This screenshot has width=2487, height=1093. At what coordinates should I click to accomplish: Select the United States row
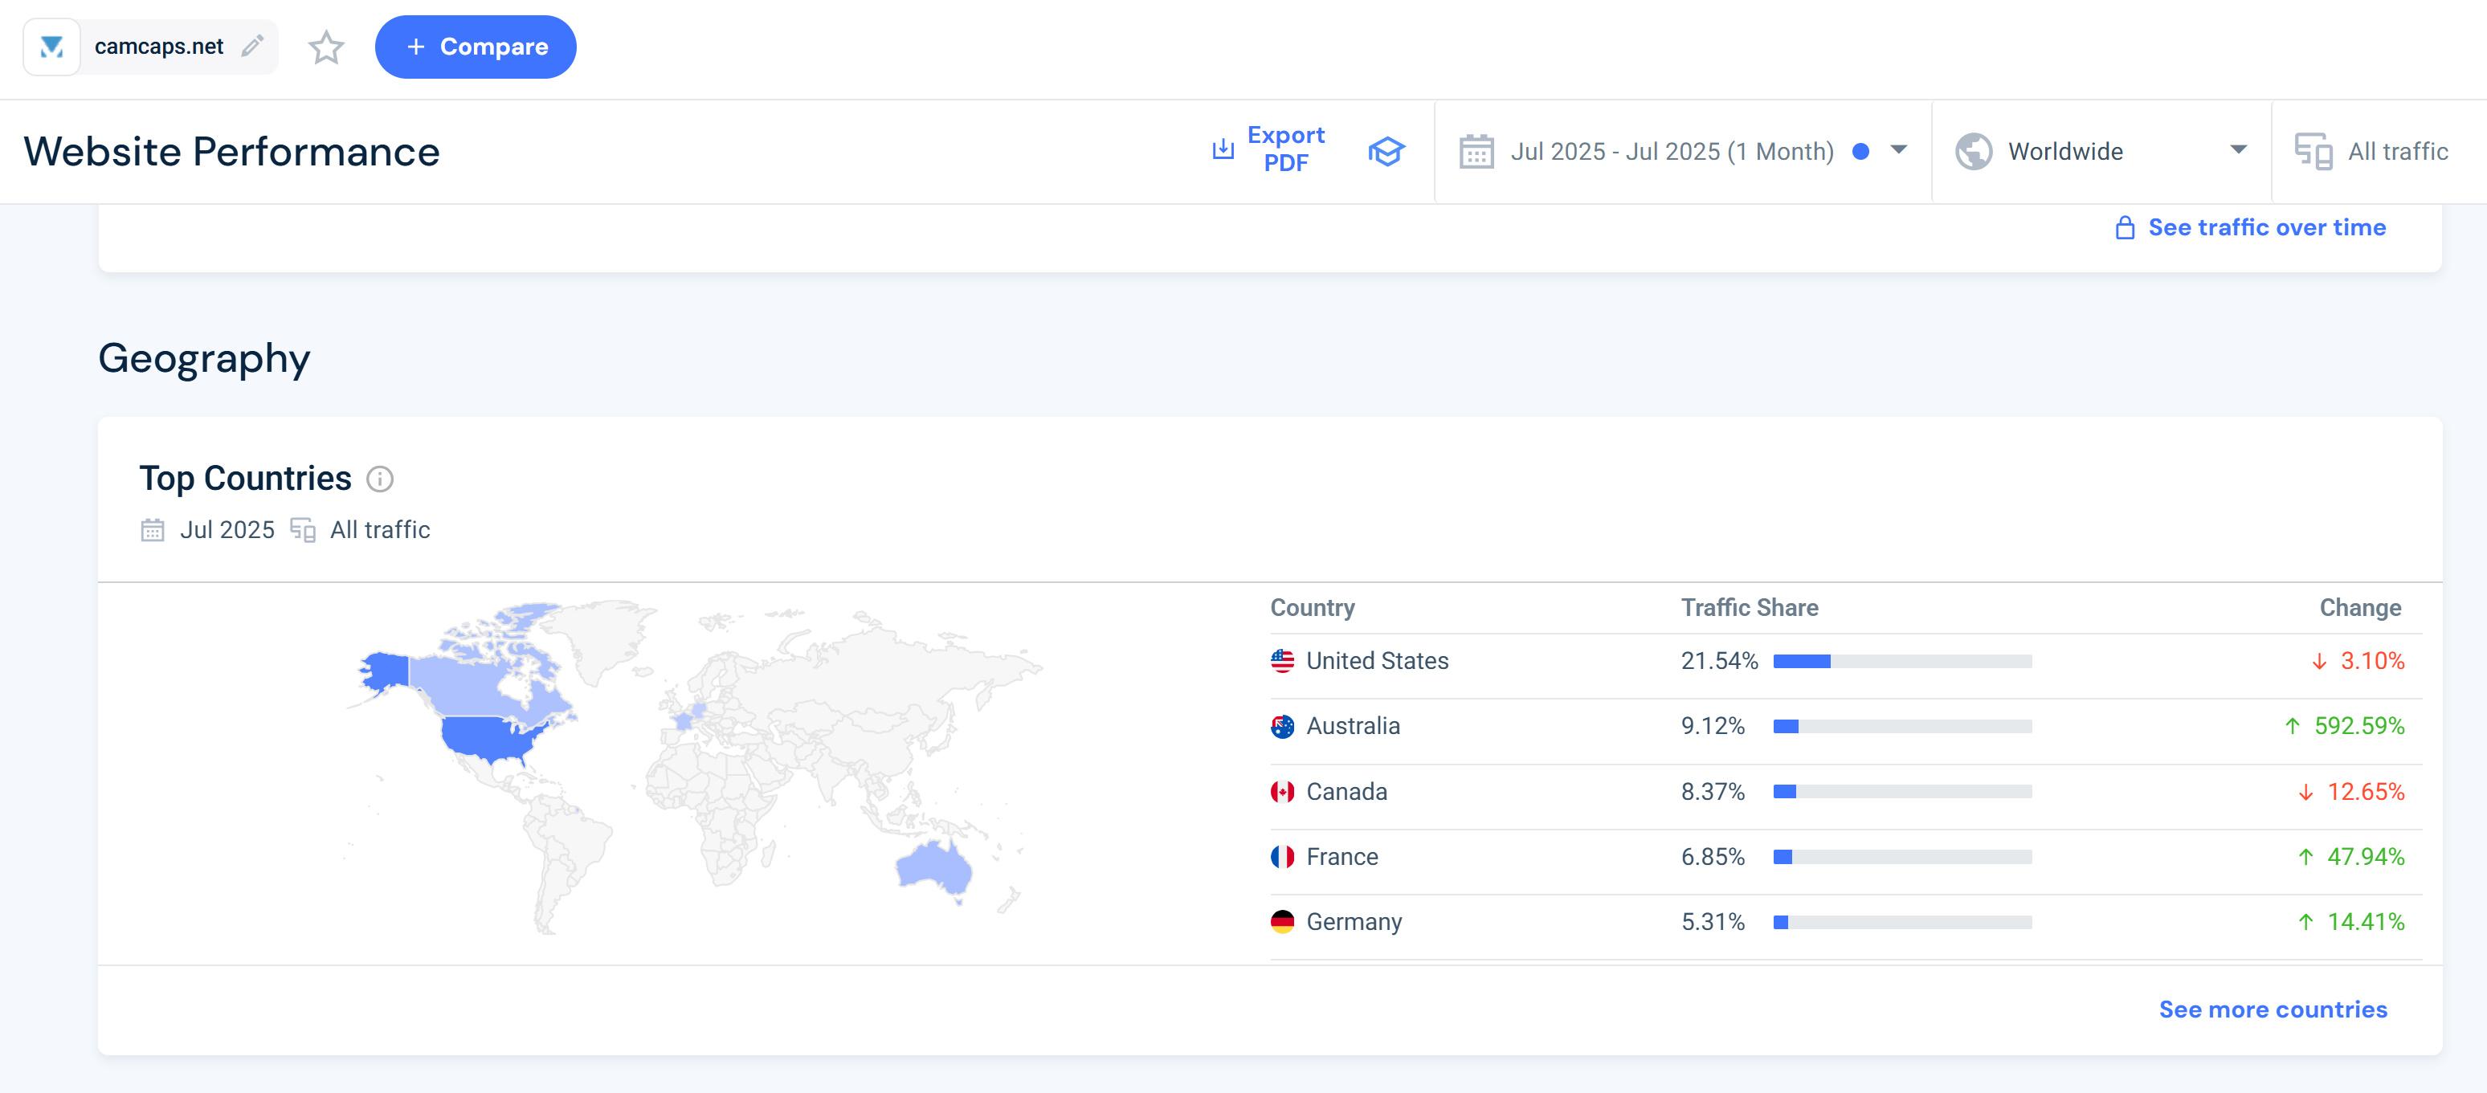pos(1377,662)
